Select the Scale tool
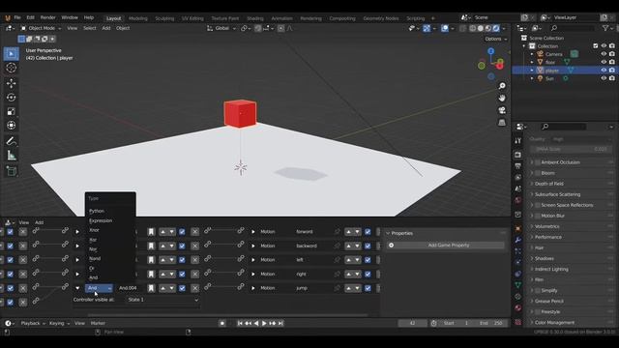 (11, 112)
